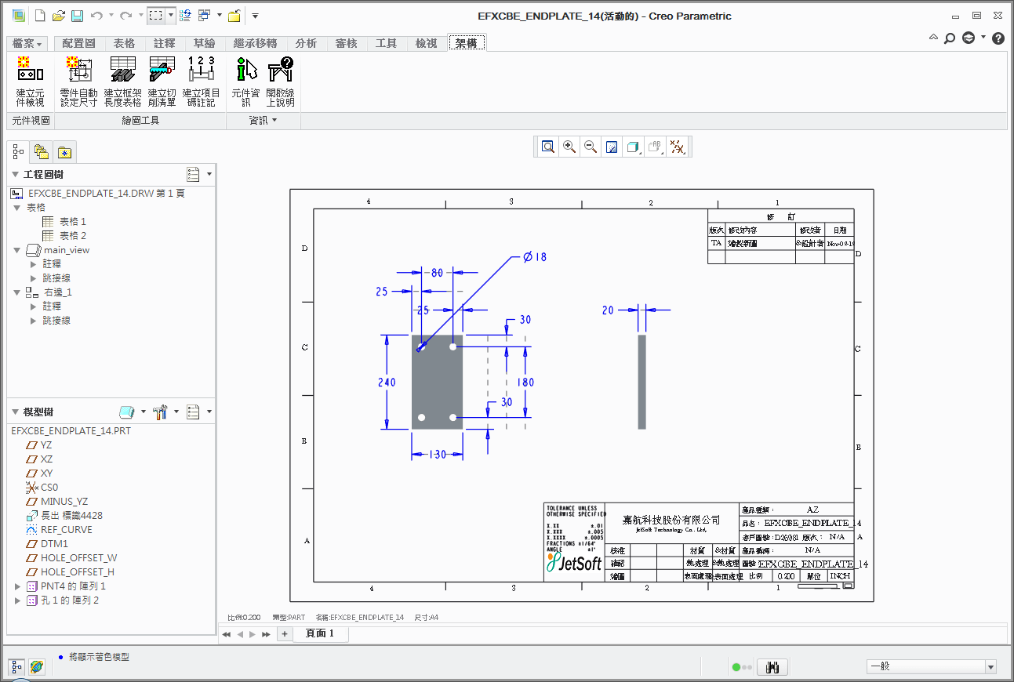This screenshot has width=1014, height=682.
Task: Select HOLE_OFFSET_W datum in model tree
Action: [78, 558]
